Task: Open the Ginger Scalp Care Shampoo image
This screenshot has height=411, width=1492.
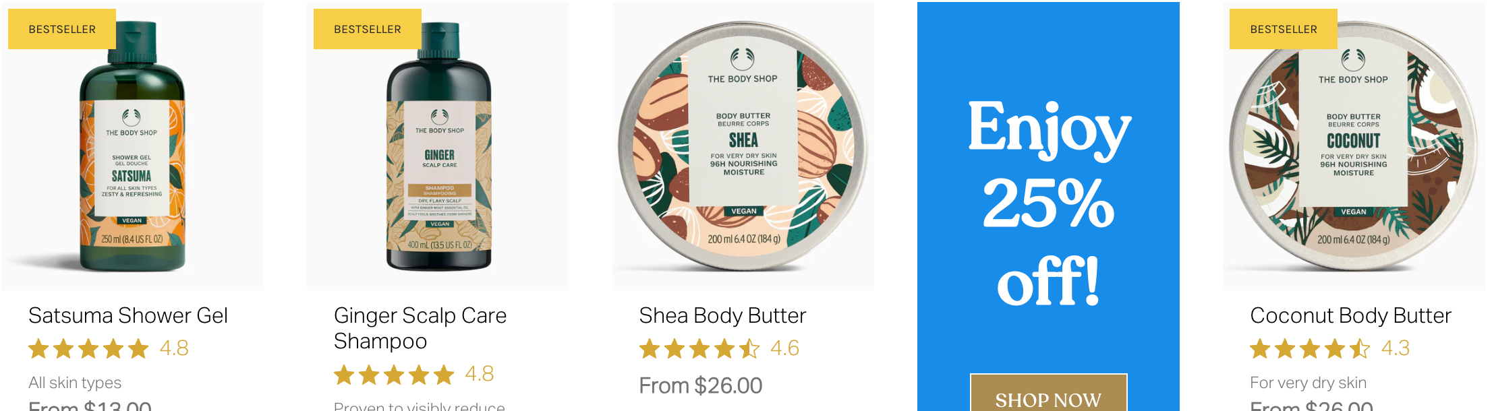Action: point(438,146)
